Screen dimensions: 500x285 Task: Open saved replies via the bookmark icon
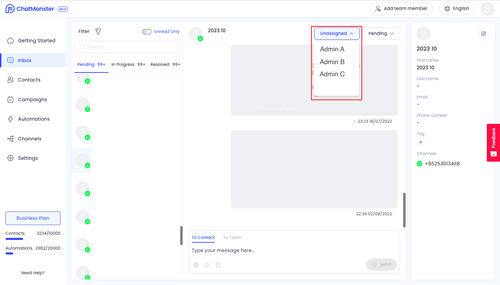218,265
